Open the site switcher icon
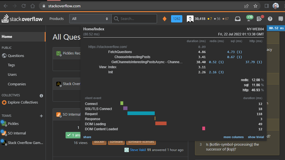This screenshot has height=160, width=285. click(x=280, y=19)
